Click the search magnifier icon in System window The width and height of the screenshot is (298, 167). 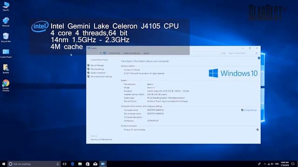point(256,53)
